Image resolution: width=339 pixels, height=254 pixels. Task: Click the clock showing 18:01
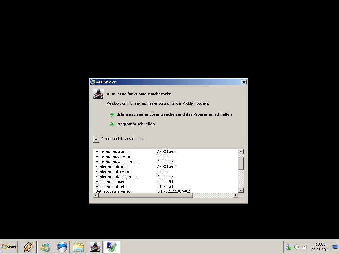point(320,244)
